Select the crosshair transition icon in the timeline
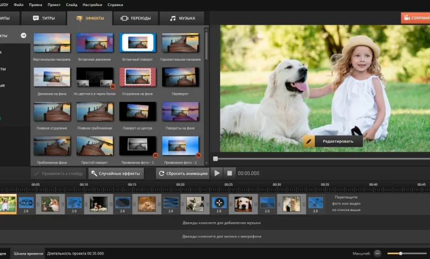Image resolution: width=430 pixels, height=259 pixels. click(x=219, y=202)
